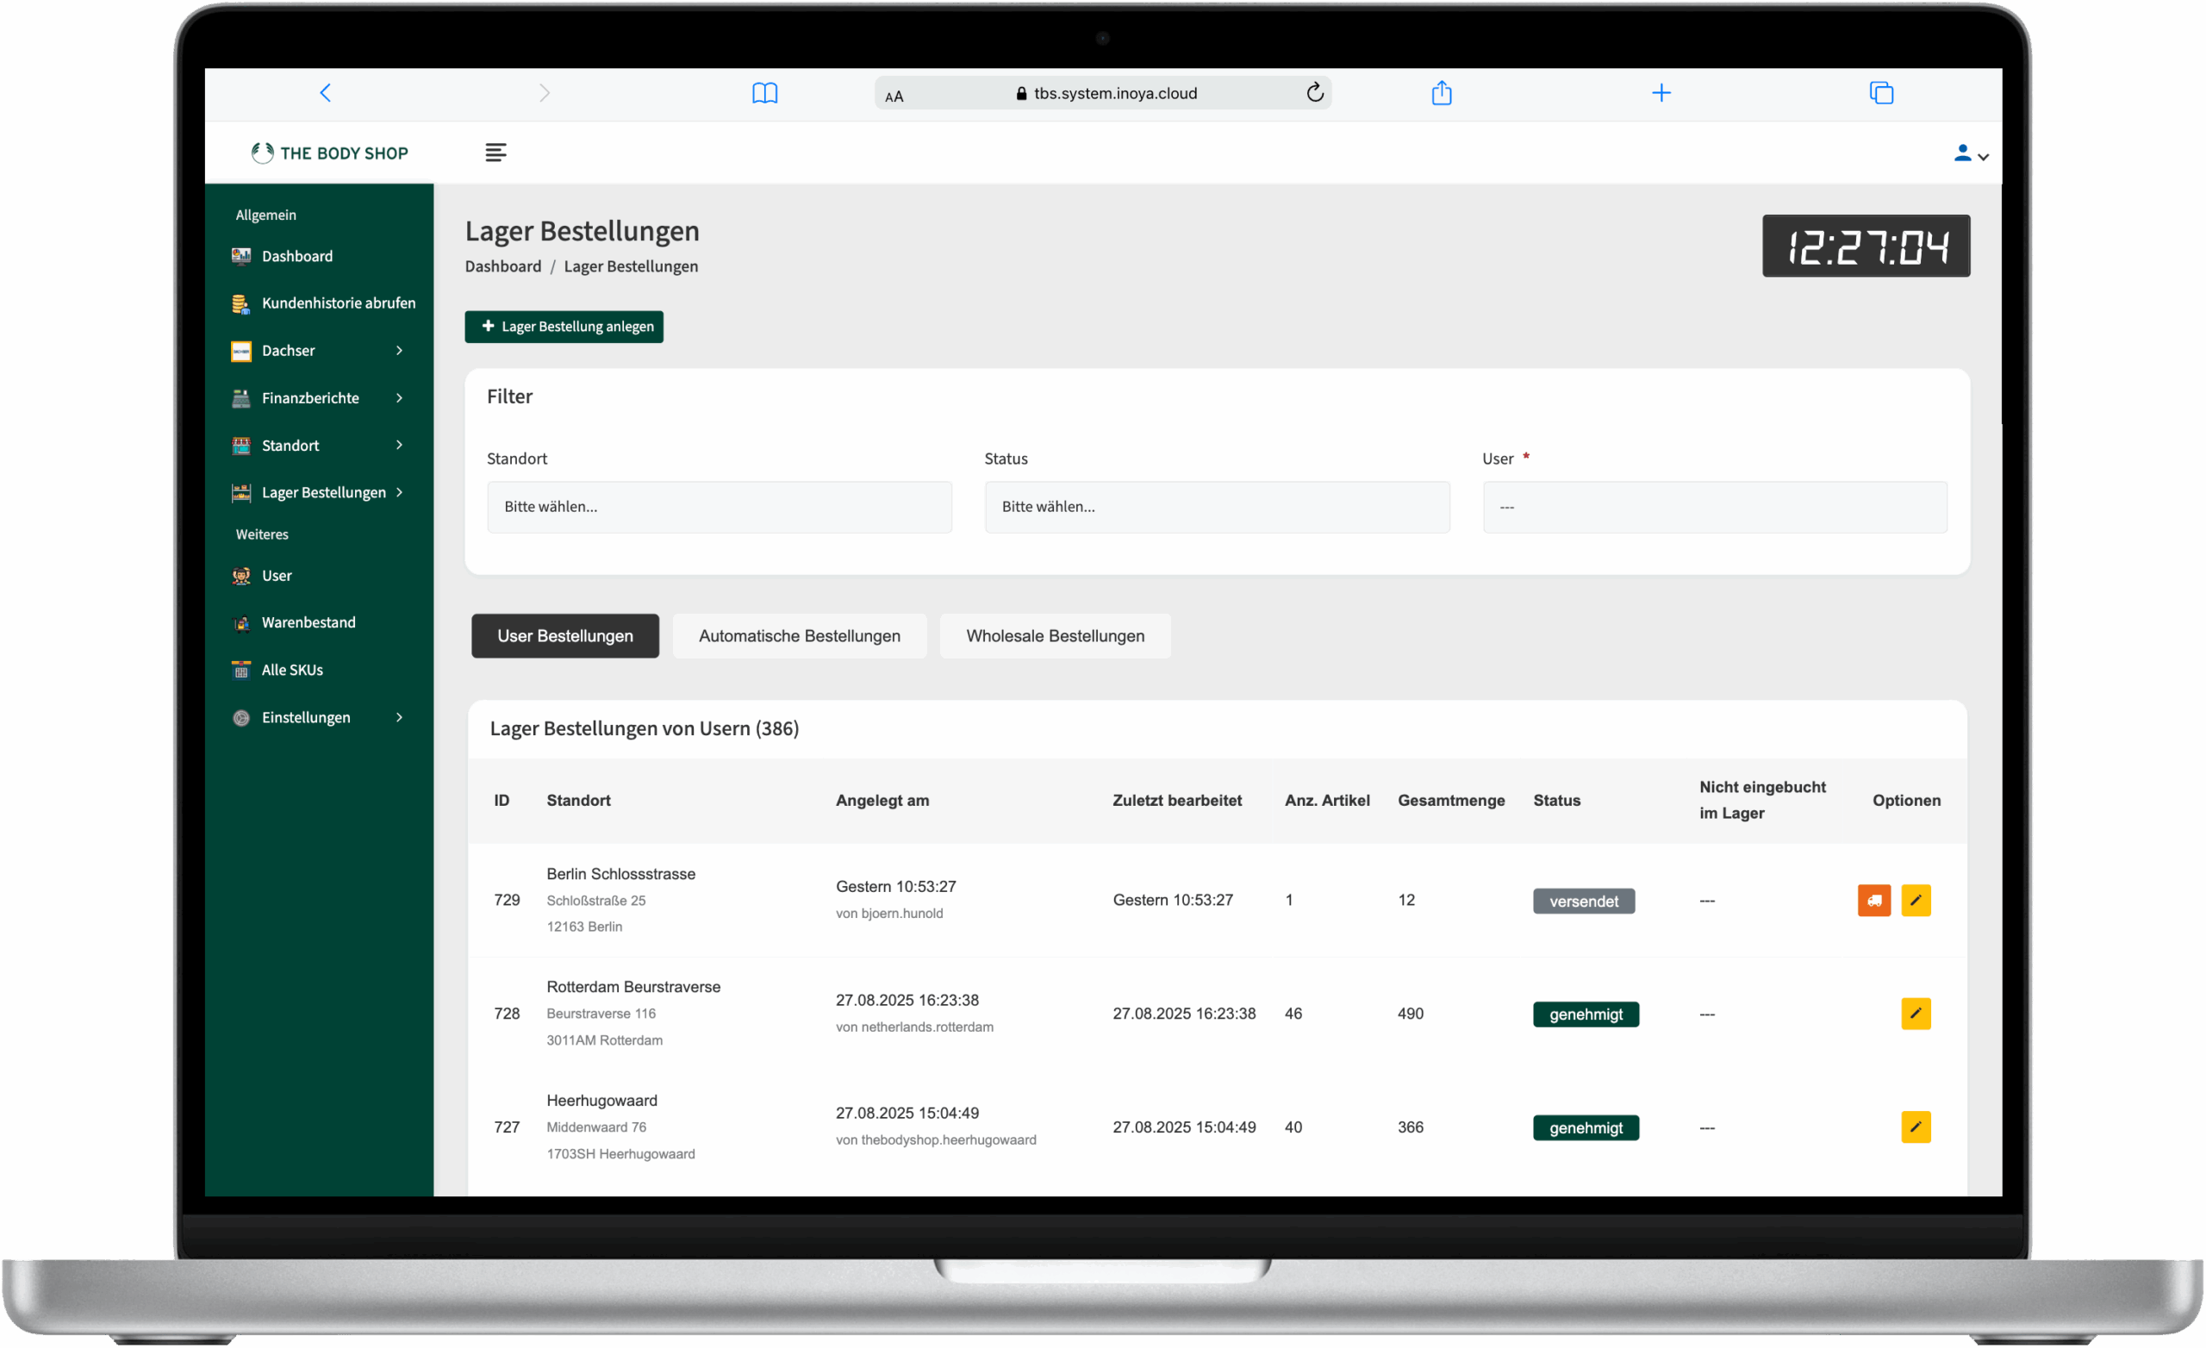The width and height of the screenshot is (2206, 1348).
Task: Toggle the sidebar with the hamburger menu icon
Action: point(496,153)
